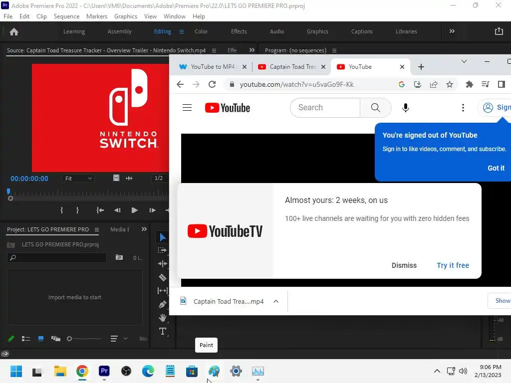Click the YouTube search magnifier button

point(375,108)
